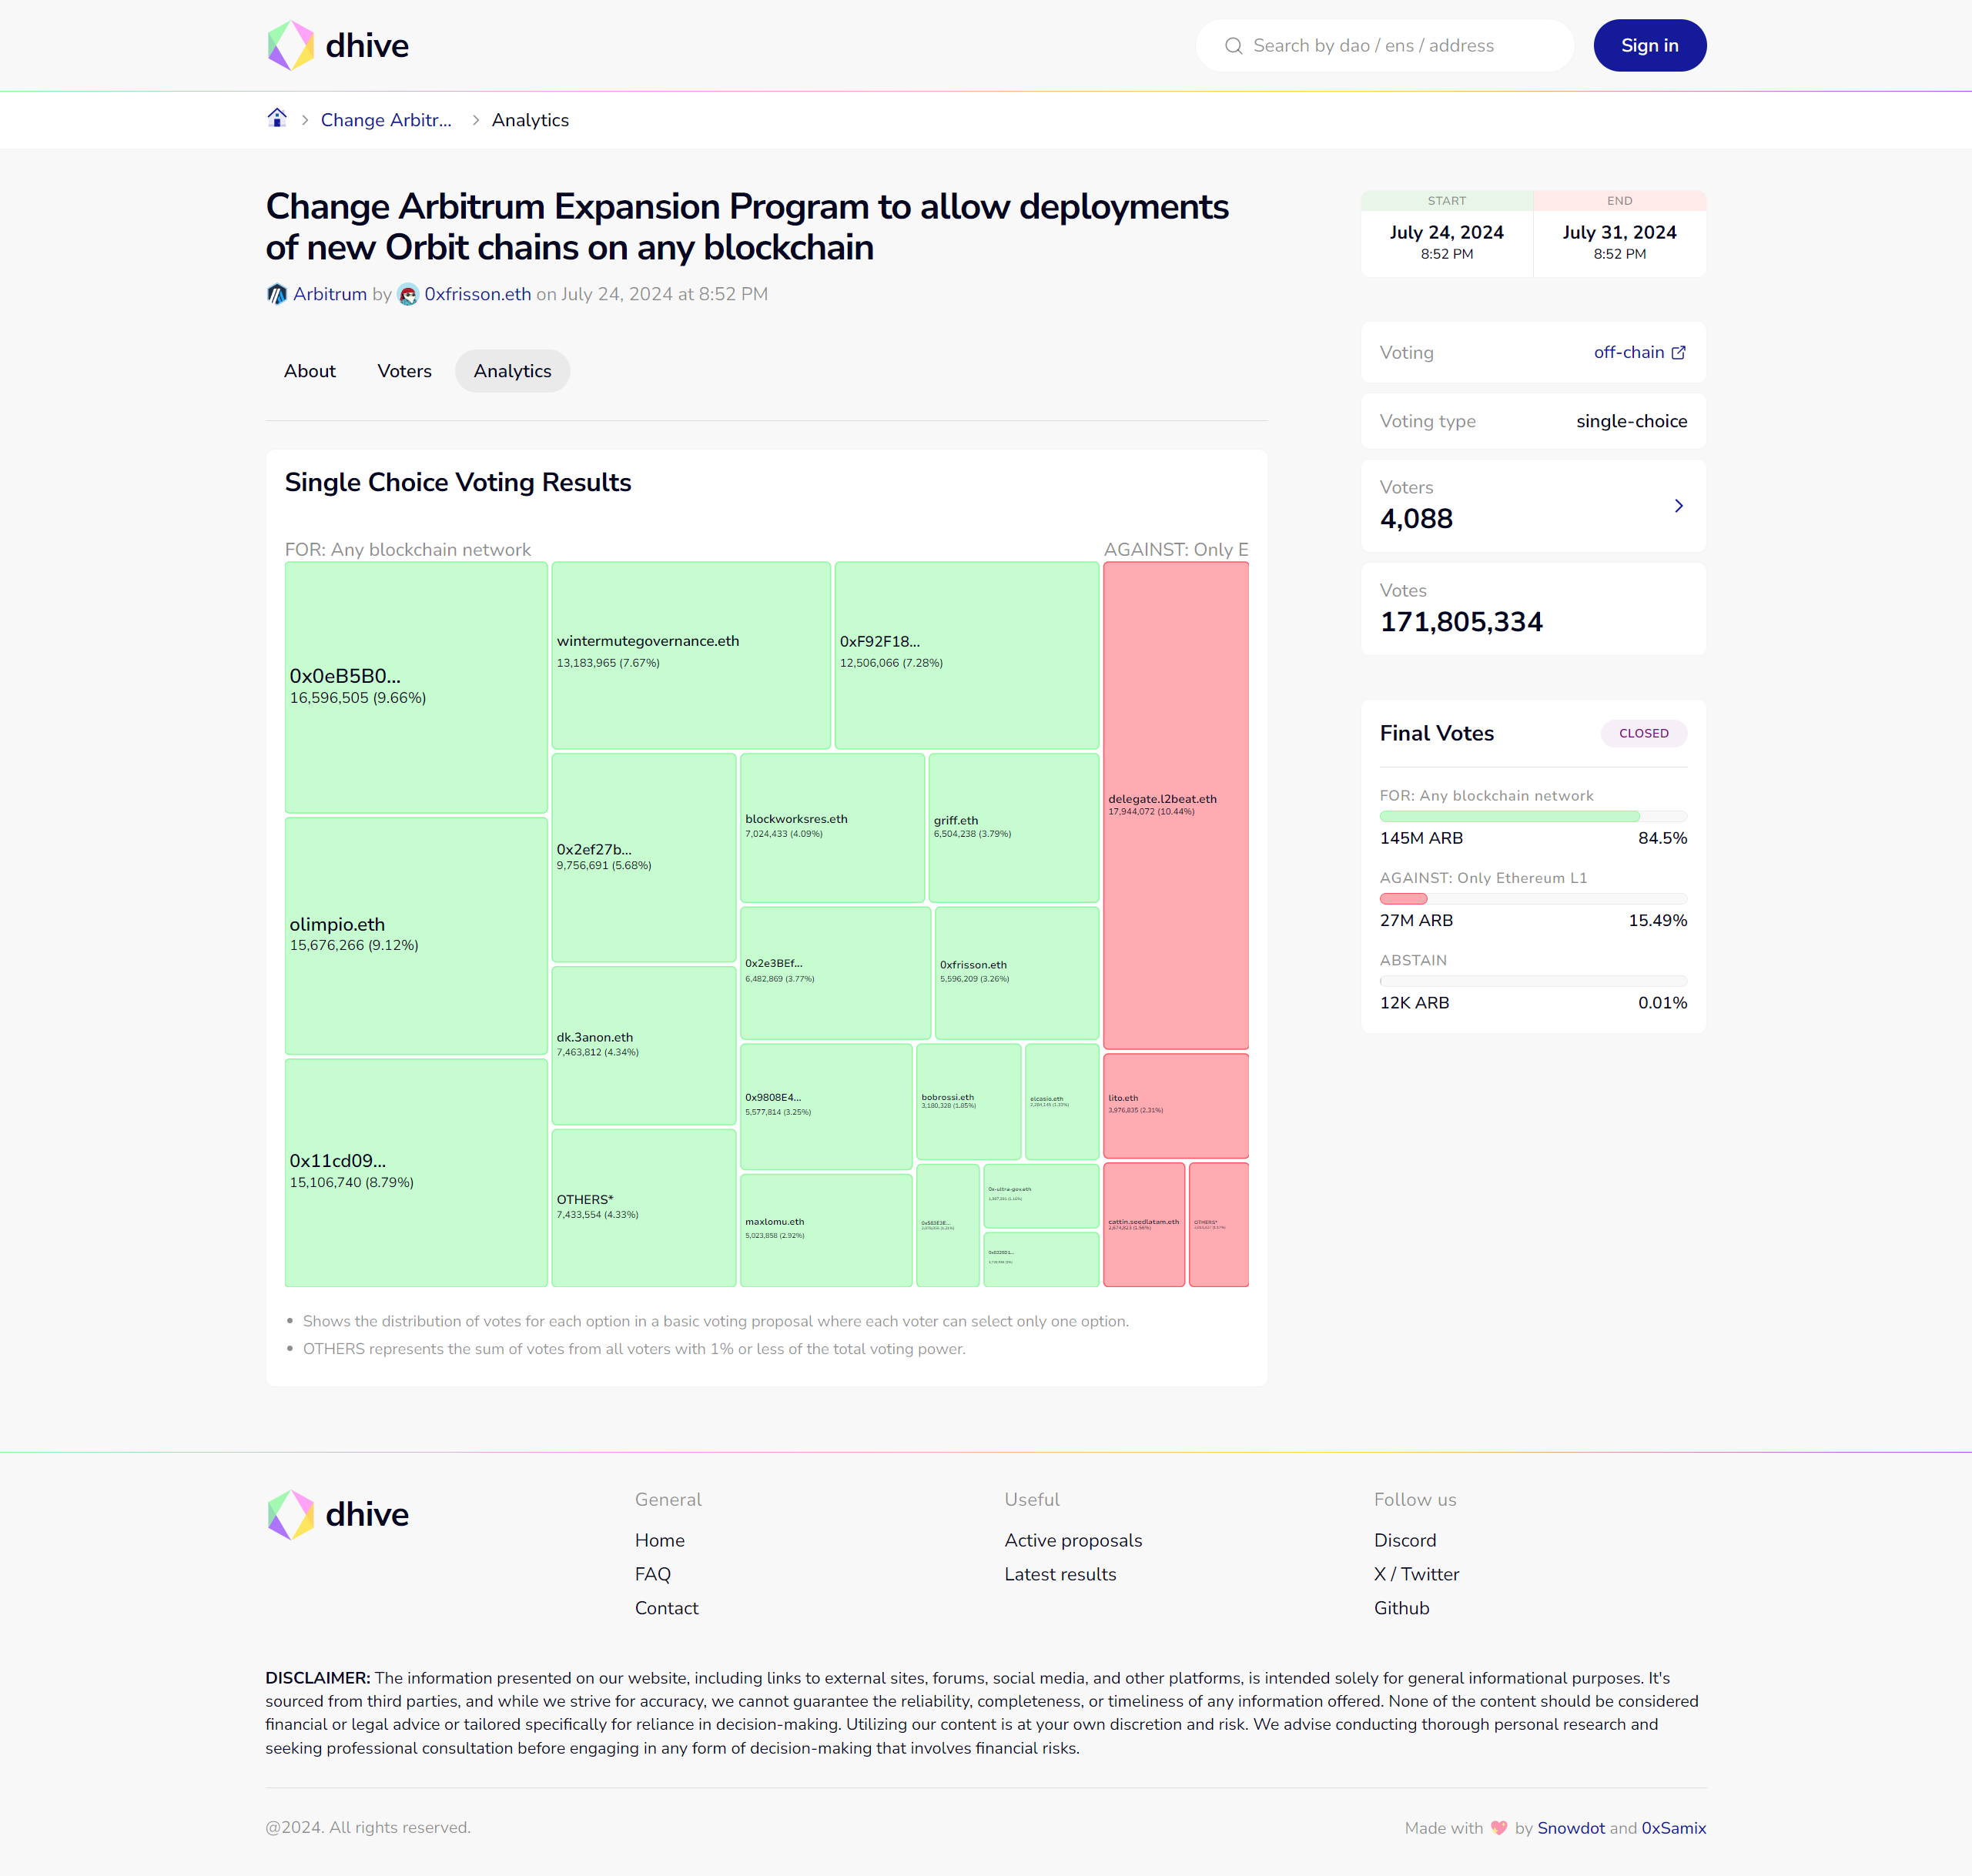
Task: Select the red delegate.l2beat.eth block
Action: point(1176,805)
